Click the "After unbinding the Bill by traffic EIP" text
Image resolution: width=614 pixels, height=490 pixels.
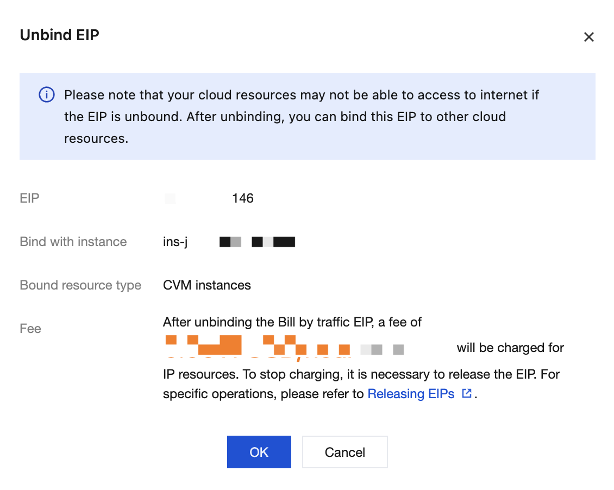pyautogui.click(x=268, y=322)
